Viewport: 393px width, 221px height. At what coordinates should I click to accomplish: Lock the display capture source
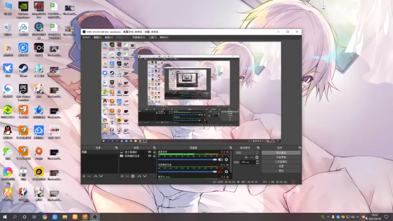point(154,152)
